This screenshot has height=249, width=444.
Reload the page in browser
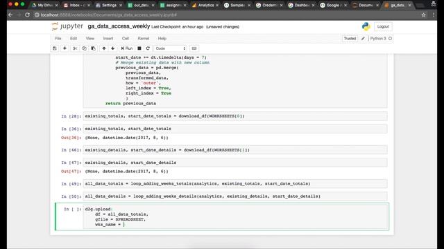pos(27,15)
